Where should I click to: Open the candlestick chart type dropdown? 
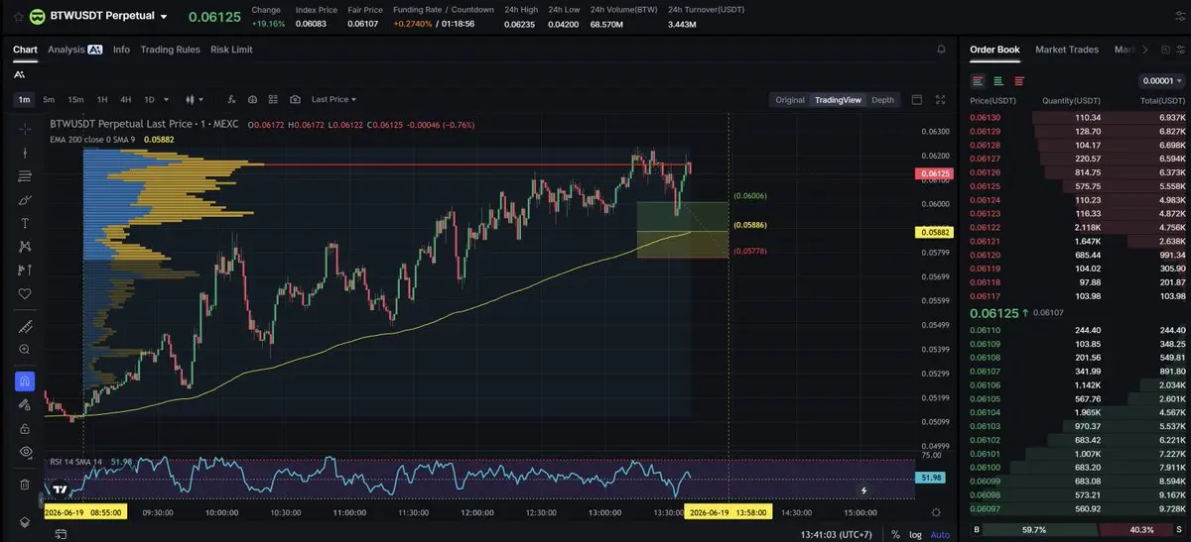coord(195,99)
